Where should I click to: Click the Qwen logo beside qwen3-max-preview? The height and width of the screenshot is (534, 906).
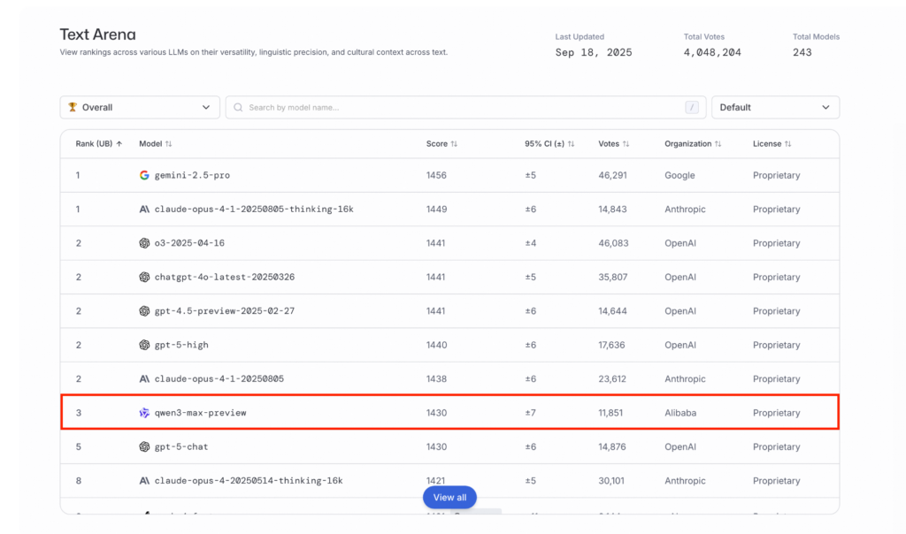(144, 413)
